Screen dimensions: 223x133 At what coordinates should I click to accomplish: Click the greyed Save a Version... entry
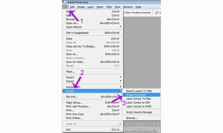92,58
